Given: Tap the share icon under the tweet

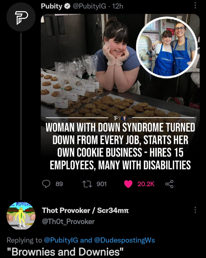Looking at the screenshot, I should (x=169, y=184).
